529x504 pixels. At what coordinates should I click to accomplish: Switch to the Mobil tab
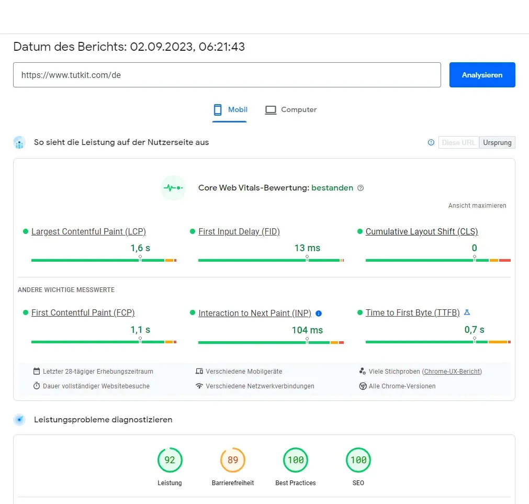229,110
